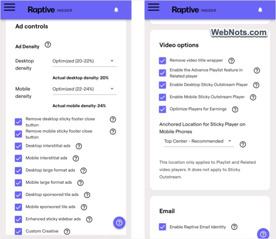
Task: Open help for Desktop Sticky Outstream Player
Action: click(256, 85)
